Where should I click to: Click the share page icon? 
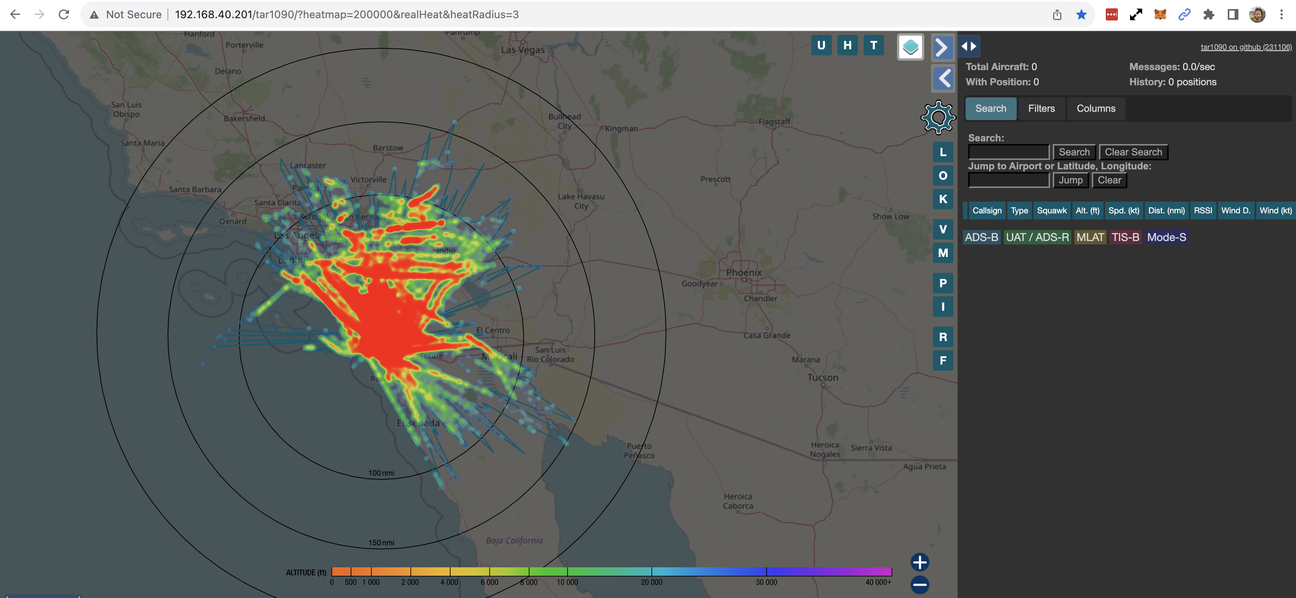tap(1057, 14)
